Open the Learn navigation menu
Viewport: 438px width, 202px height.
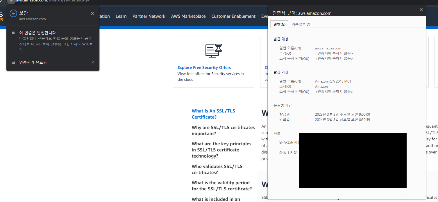(x=121, y=16)
